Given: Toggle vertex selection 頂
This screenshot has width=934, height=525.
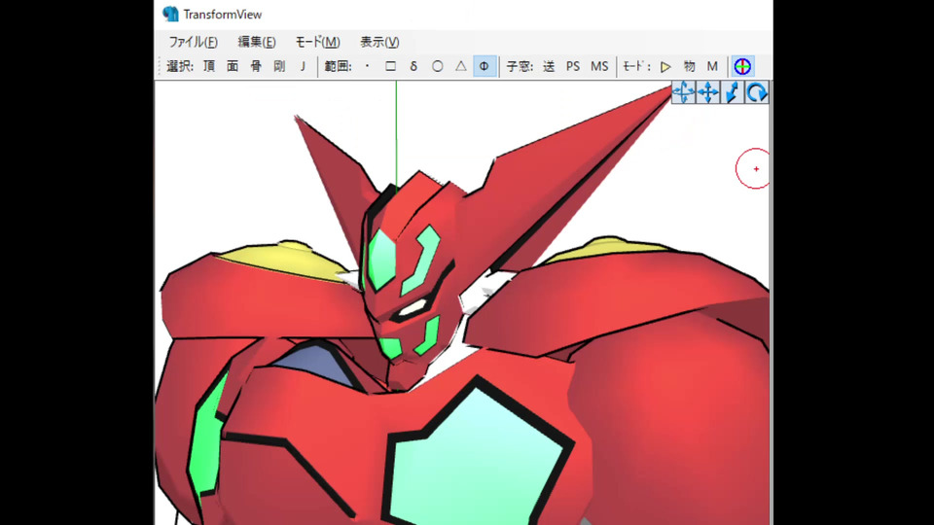Looking at the screenshot, I should pyautogui.click(x=209, y=66).
